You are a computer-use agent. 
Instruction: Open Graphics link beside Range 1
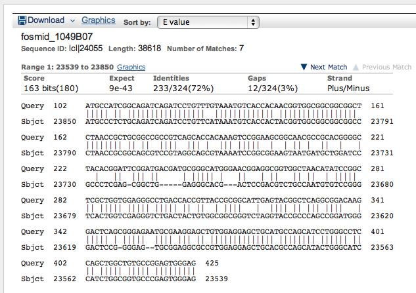(x=131, y=67)
